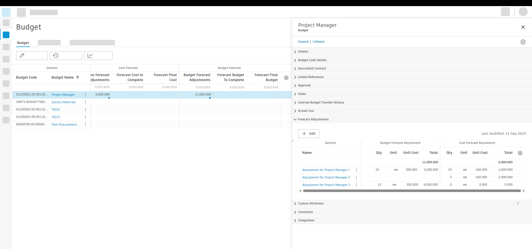Click the pencil edit toolbar button
The image size is (532, 249).
click(32, 56)
